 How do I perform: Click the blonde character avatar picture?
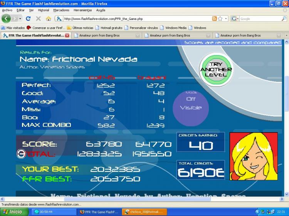pyautogui.click(x=254, y=154)
